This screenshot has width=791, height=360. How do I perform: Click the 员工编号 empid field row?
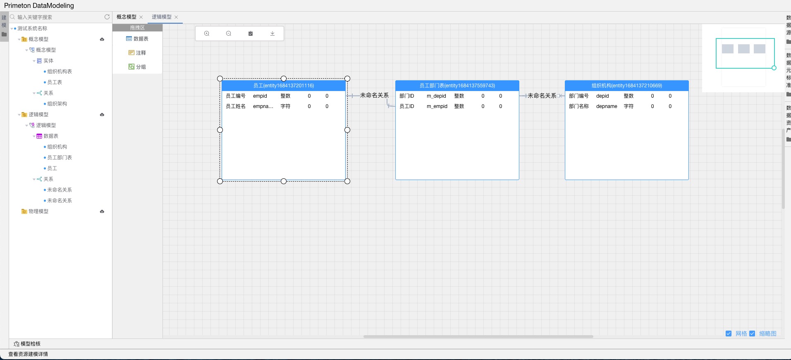click(x=284, y=96)
